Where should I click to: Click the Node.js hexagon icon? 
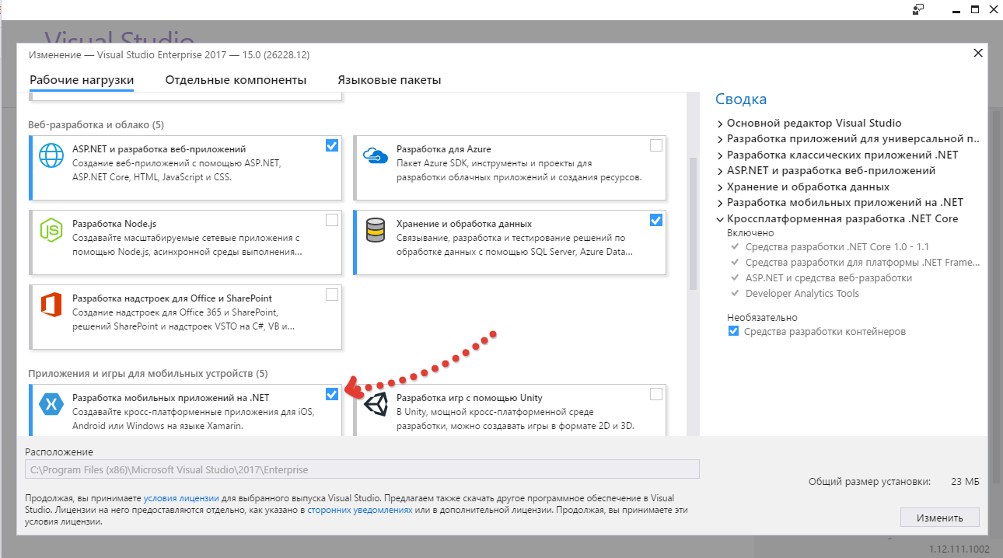(51, 230)
